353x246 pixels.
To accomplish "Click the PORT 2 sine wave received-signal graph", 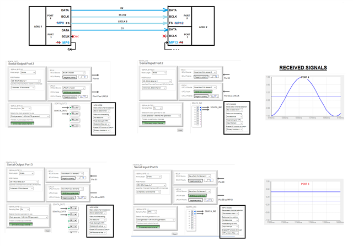I will click(x=305, y=98).
